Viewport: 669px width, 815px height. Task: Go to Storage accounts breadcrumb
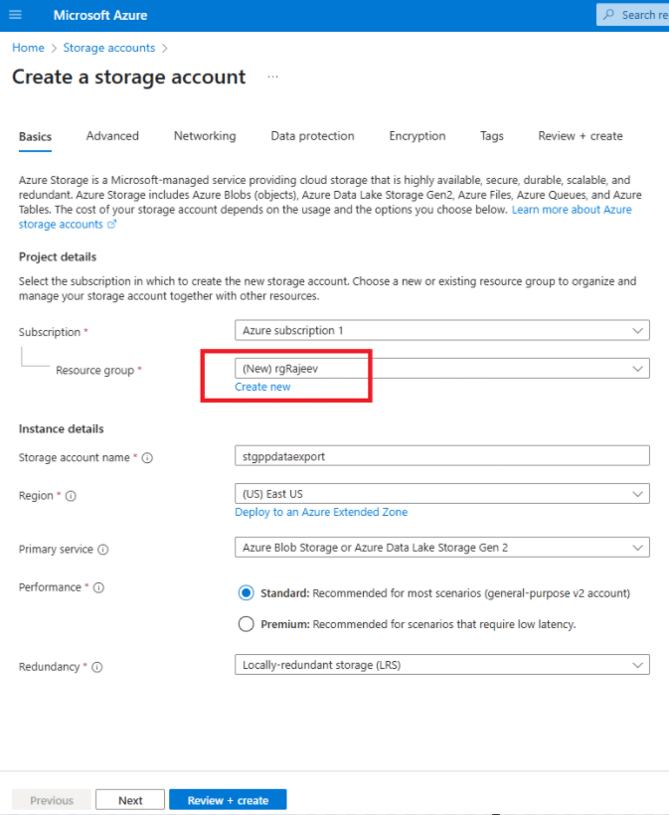tap(108, 48)
